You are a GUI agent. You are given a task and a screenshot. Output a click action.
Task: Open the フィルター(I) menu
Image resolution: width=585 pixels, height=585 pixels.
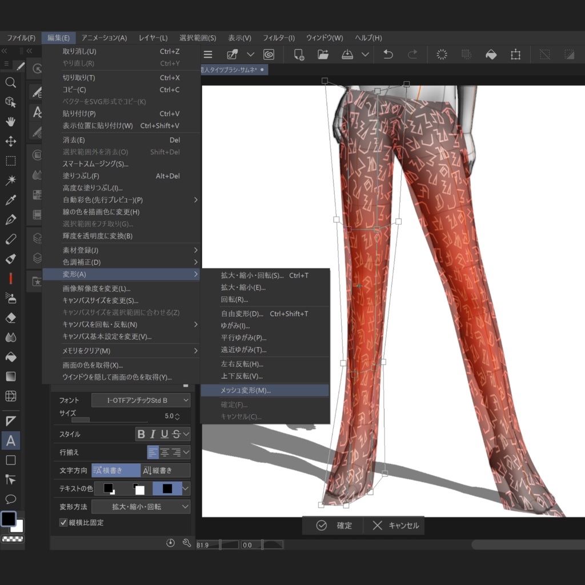tap(279, 38)
